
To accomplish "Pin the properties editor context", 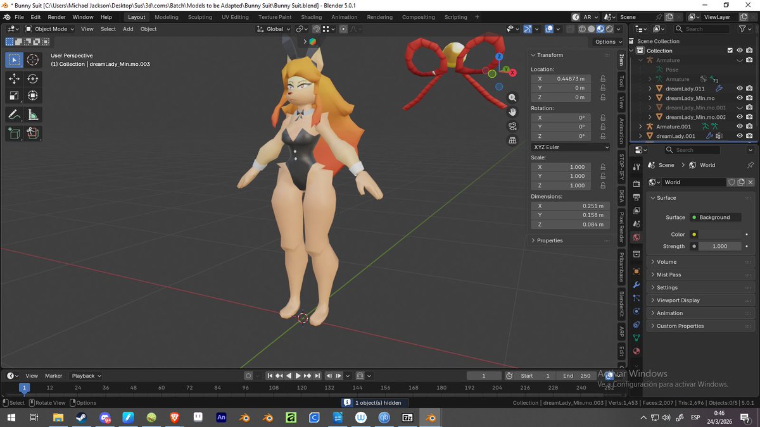I will (x=750, y=165).
